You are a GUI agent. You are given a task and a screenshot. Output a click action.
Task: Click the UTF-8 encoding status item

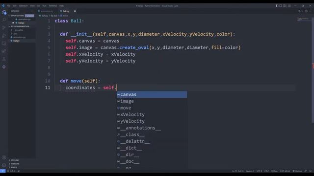tap(259, 171)
